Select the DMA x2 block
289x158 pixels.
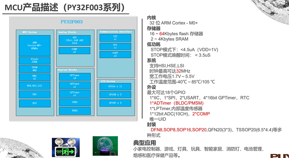[34, 77]
